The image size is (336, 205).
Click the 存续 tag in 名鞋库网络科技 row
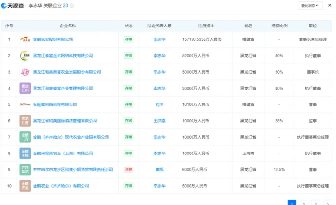(129, 104)
